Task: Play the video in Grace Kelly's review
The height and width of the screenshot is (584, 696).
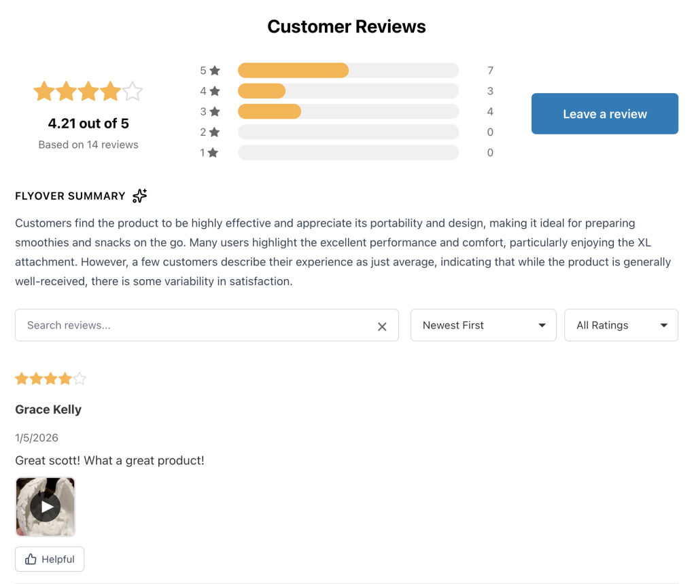Action: click(46, 507)
